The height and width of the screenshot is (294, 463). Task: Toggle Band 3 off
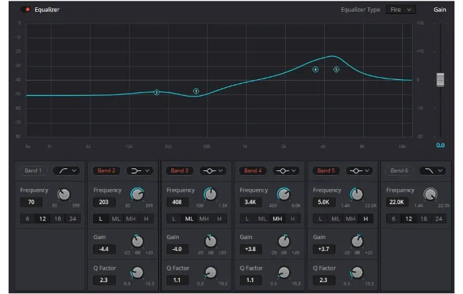coord(179,170)
